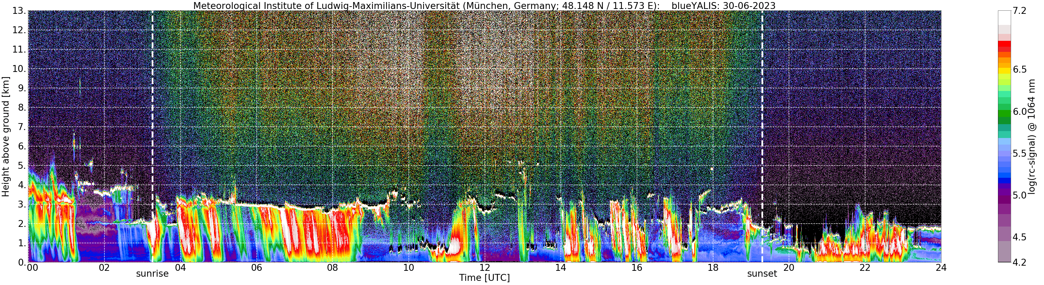
Task: Click the x-axis tick label '20'
Action: 789,268
